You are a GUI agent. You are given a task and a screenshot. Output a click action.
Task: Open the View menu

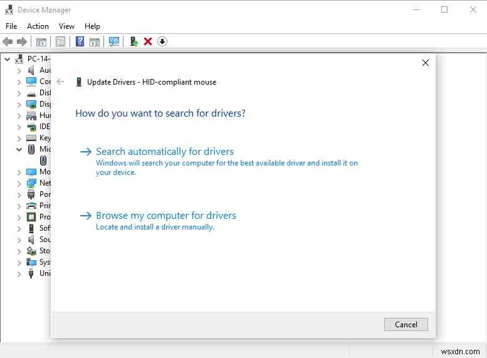[x=67, y=26]
